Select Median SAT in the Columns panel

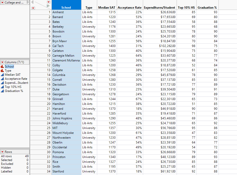pyautogui.click(x=12, y=75)
